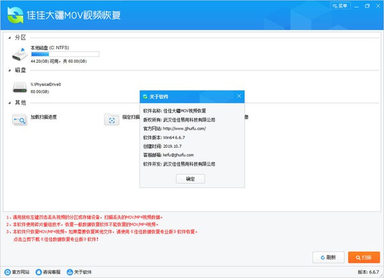384x278 pixels.
Task: Click the 刷新 refresh button
Action: coord(328,257)
